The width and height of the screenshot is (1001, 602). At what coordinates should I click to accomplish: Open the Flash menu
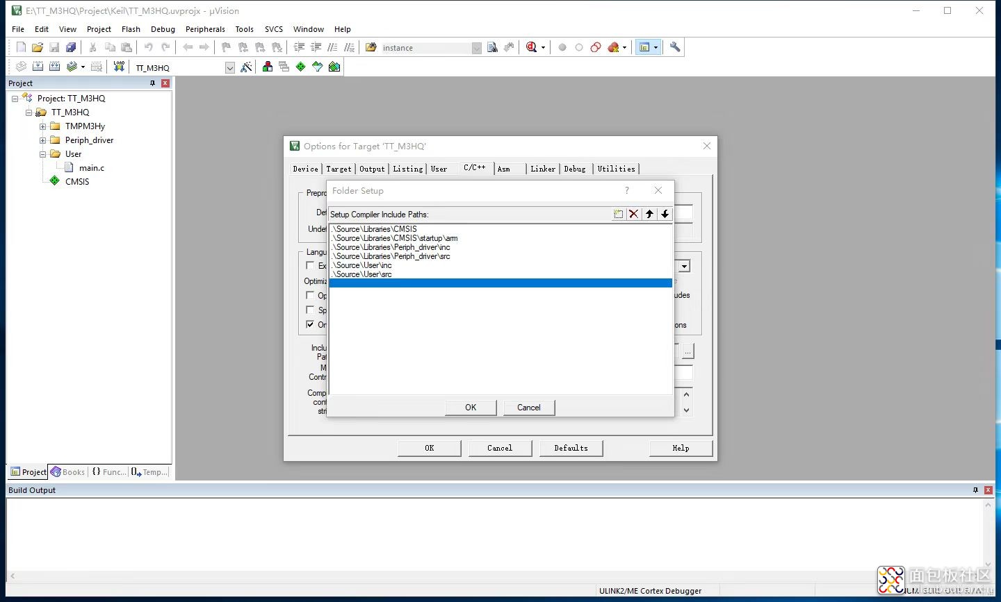coord(131,29)
